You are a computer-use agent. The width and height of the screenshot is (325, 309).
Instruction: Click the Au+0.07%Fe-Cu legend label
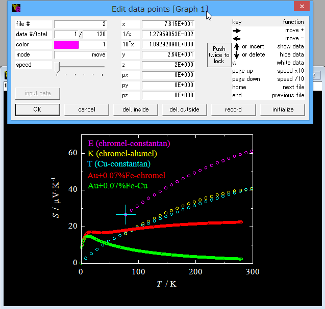[117, 186]
